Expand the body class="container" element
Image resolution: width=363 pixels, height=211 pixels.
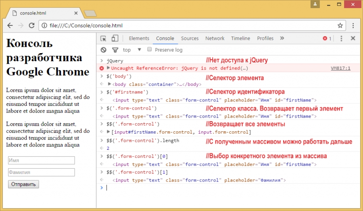click(109, 84)
